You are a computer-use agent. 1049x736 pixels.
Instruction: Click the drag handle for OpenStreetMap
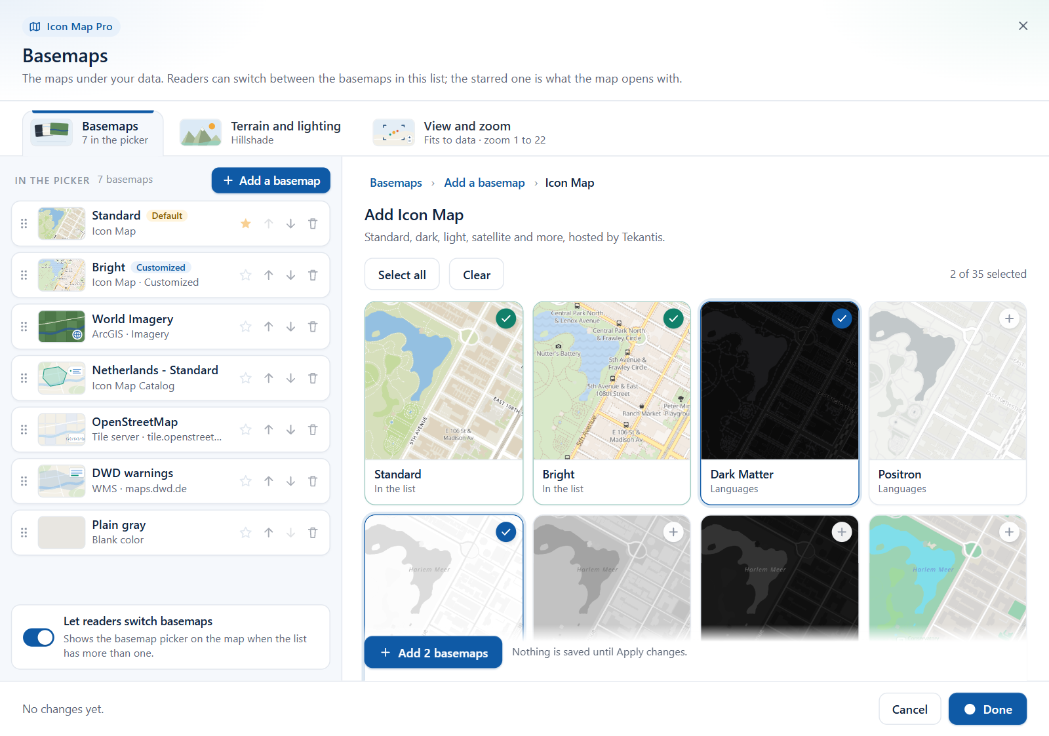pos(24,429)
